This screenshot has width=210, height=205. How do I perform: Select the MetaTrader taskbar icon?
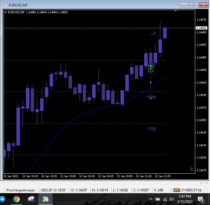tap(46, 199)
